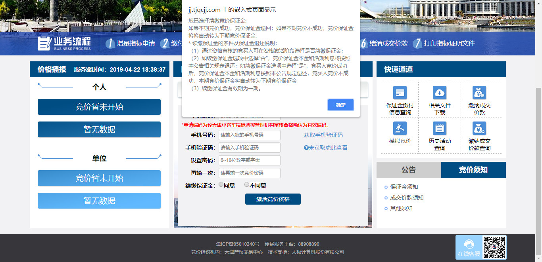Click the 激活竞价资格 button
Viewport: 542px width, 262px height.
pyautogui.click(x=273, y=199)
